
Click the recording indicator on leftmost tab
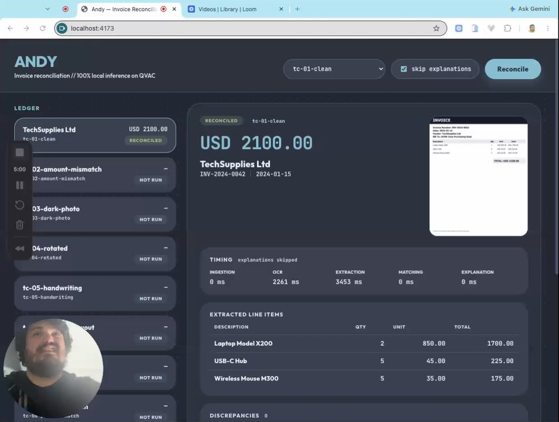[x=65, y=9]
